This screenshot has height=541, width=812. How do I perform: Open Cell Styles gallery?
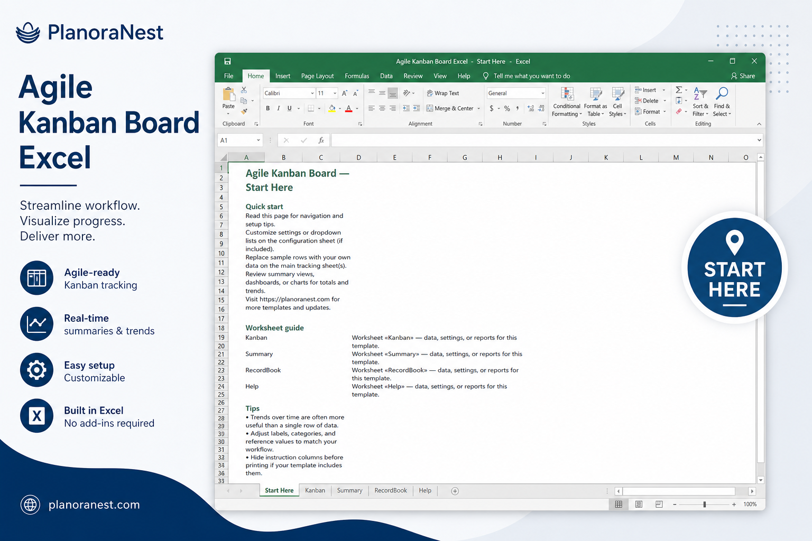pos(617,102)
